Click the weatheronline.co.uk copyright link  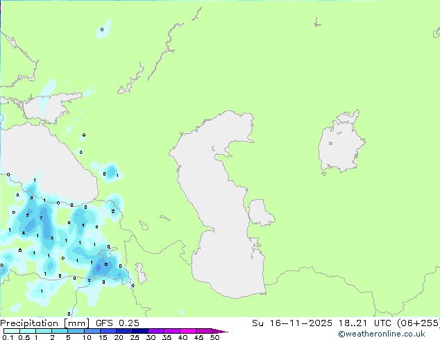click(x=382, y=334)
